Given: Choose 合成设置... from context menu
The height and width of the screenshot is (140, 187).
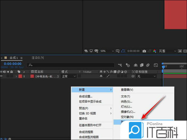Looking at the screenshot, I should click(86, 96).
